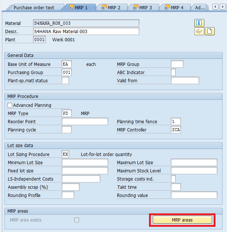Click the Rounding Profile field
The width and height of the screenshot is (227, 232).
(x=68, y=195)
